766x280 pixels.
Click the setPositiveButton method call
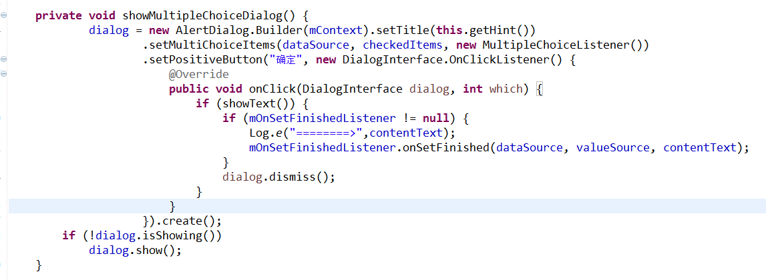206,61
